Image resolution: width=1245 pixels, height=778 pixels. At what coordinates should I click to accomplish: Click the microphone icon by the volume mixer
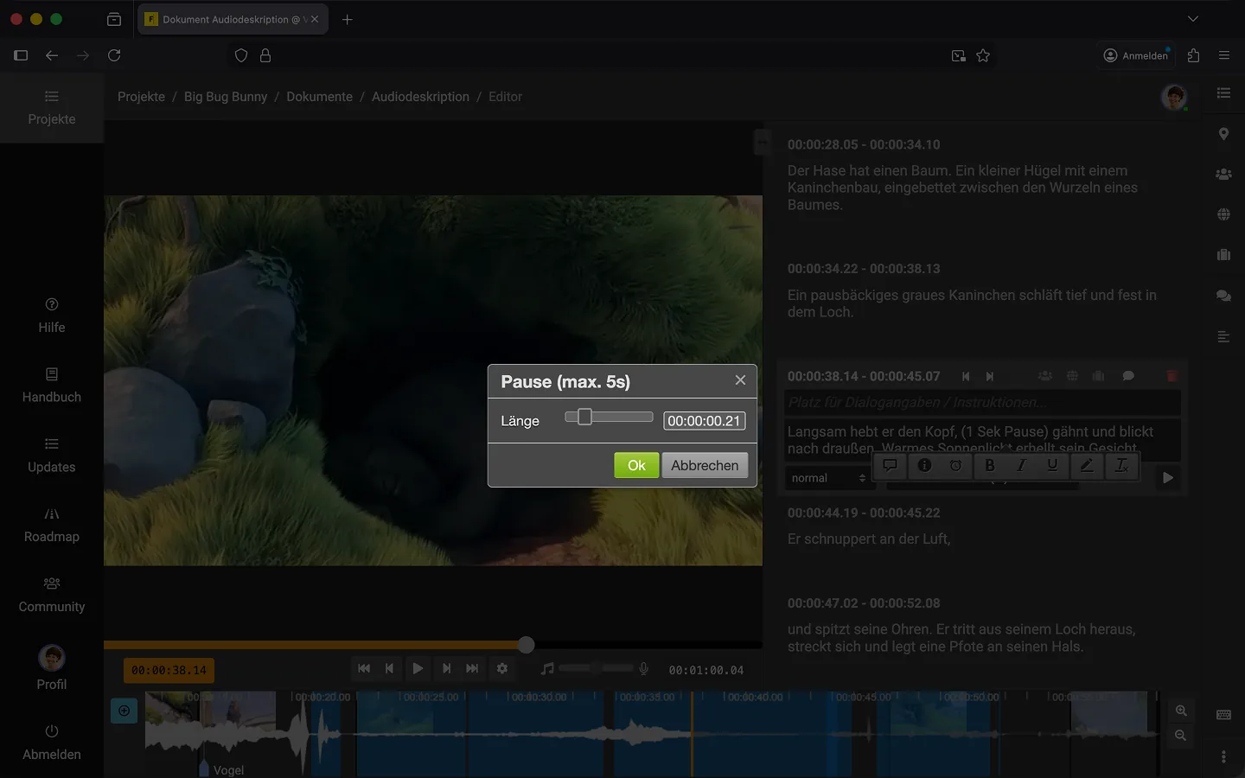[643, 668]
